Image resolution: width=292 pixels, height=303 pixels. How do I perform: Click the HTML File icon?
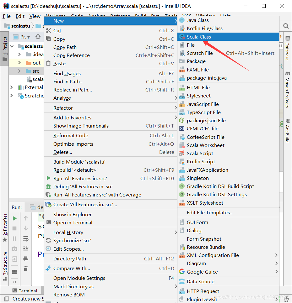182,87
